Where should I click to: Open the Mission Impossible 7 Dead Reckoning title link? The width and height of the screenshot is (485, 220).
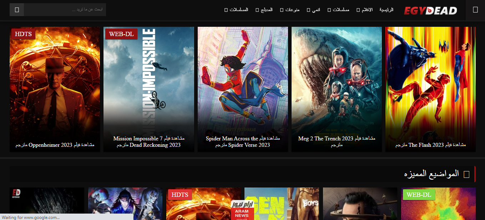149,142
